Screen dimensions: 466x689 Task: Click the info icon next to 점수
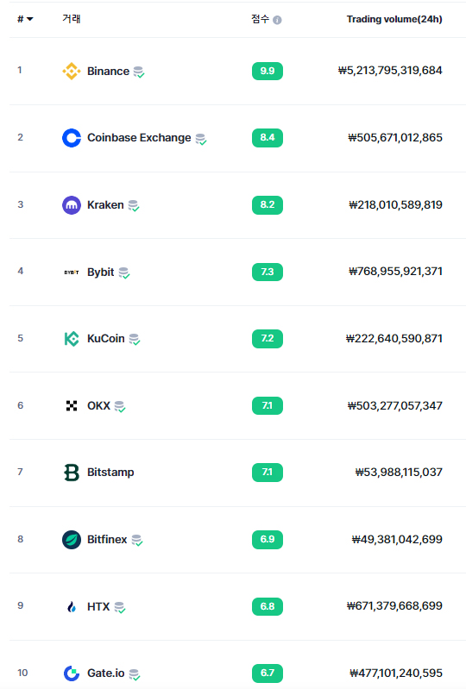[x=277, y=20]
